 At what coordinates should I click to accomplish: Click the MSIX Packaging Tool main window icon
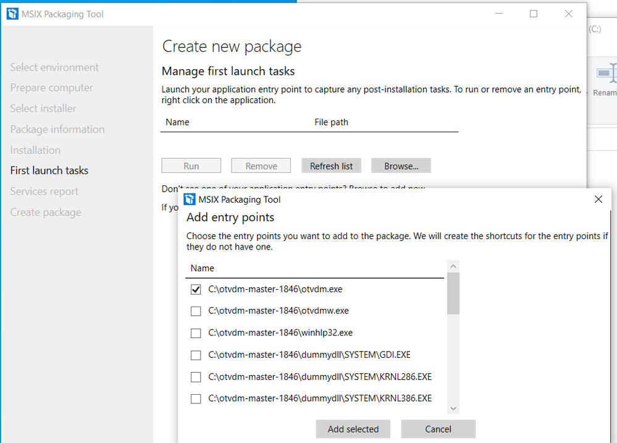coord(12,14)
